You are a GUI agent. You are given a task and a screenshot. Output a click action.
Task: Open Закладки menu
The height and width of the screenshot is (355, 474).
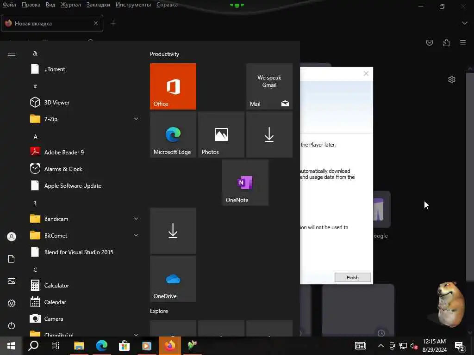point(98,5)
